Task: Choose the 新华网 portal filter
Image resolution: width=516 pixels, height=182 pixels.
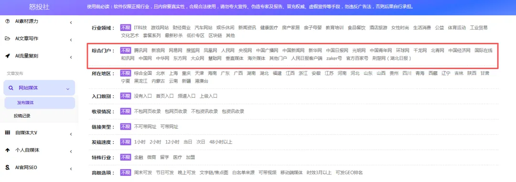Action: (315, 51)
